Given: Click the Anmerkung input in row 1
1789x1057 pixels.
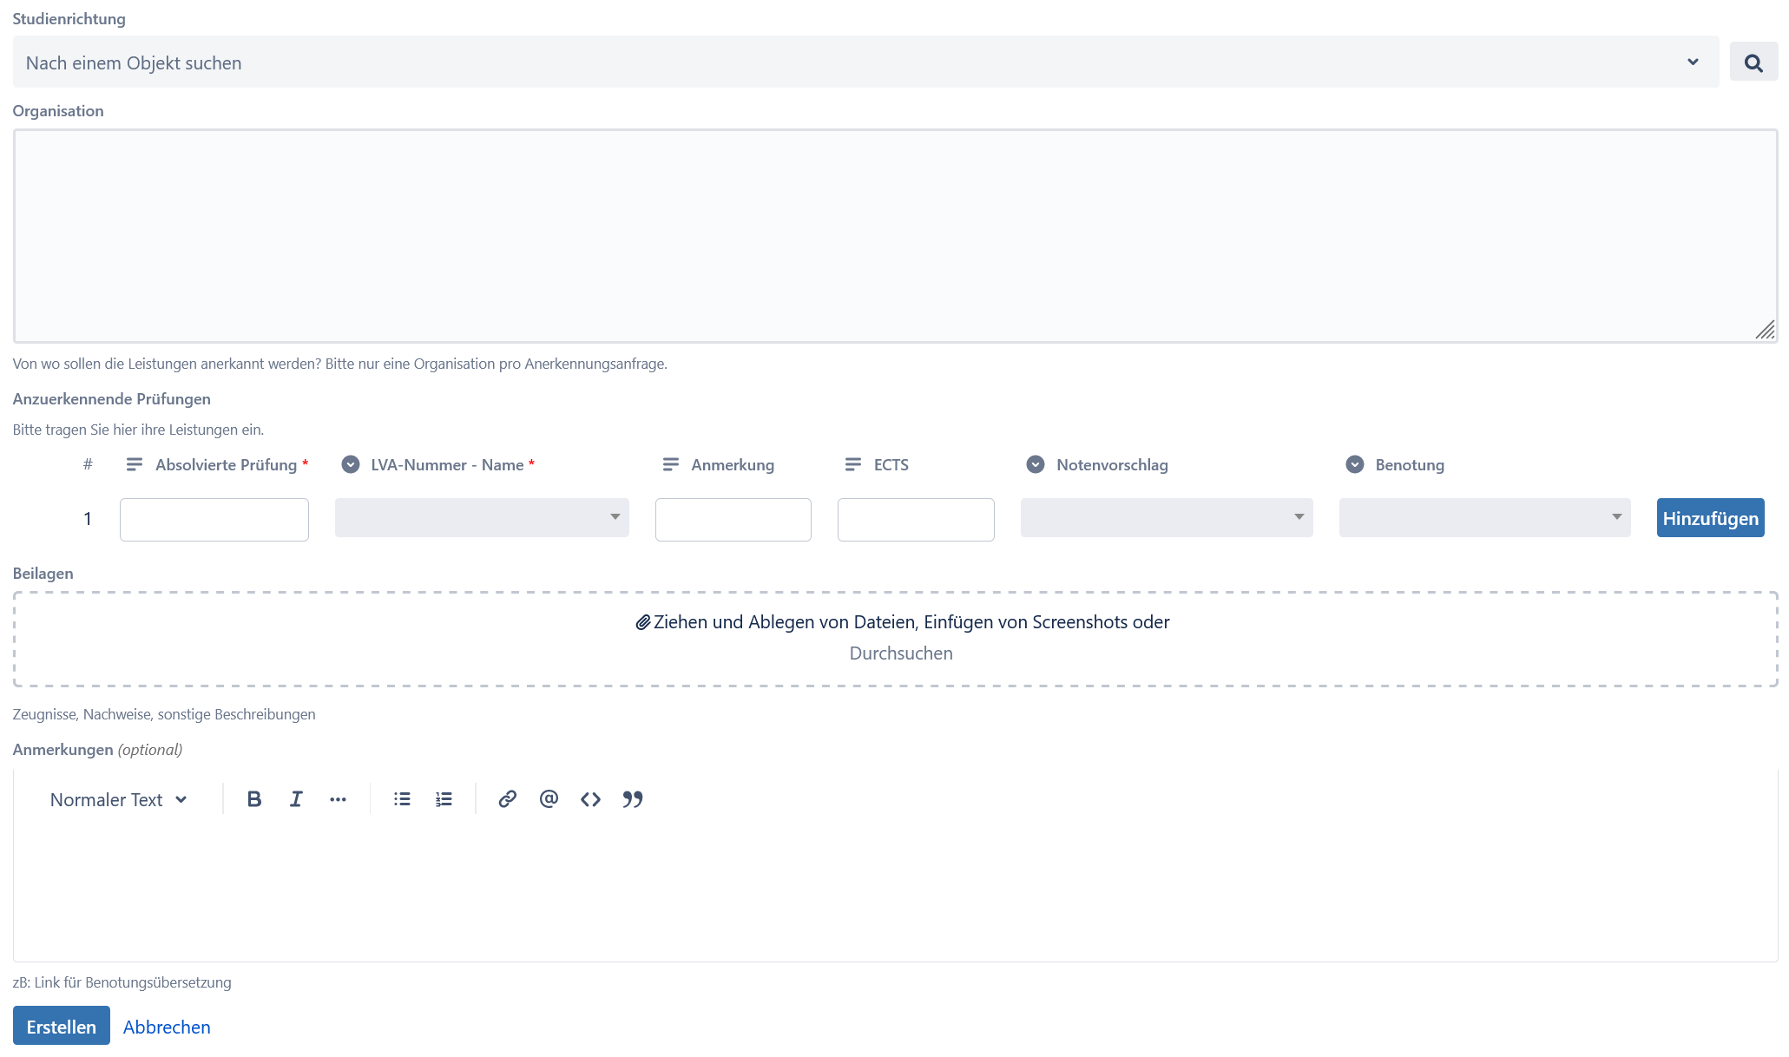Looking at the screenshot, I should [733, 520].
